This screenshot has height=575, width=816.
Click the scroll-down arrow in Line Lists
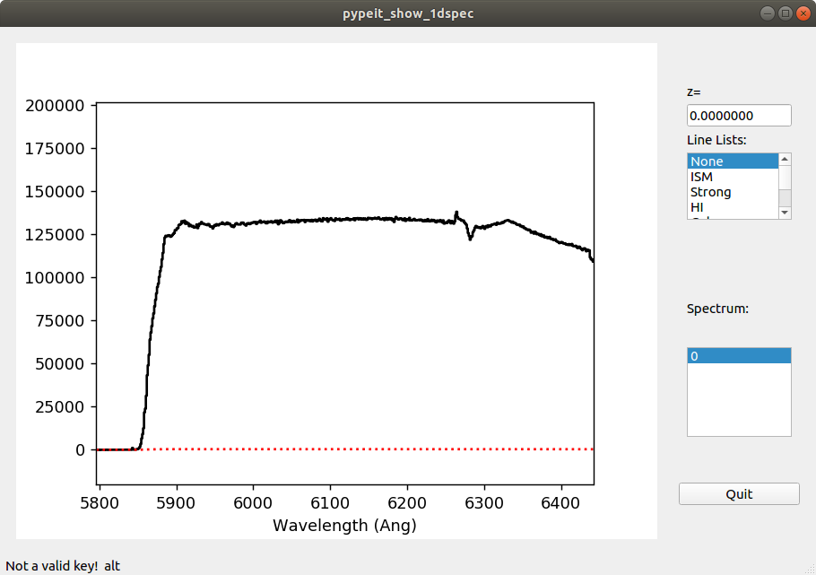pos(785,212)
